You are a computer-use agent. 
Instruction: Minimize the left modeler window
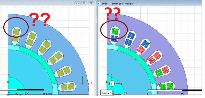pyautogui.click(x=78, y=3)
